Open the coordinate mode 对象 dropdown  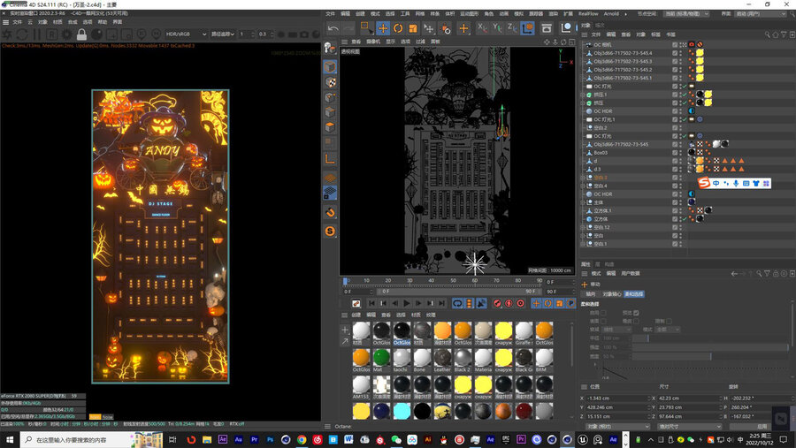(616, 426)
